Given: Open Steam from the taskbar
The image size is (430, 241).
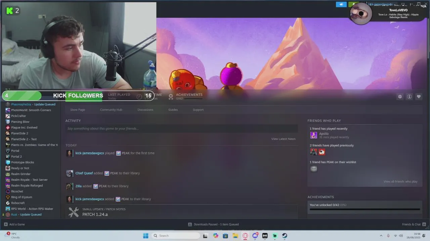Looking at the screenshot, I should (285, 236).
